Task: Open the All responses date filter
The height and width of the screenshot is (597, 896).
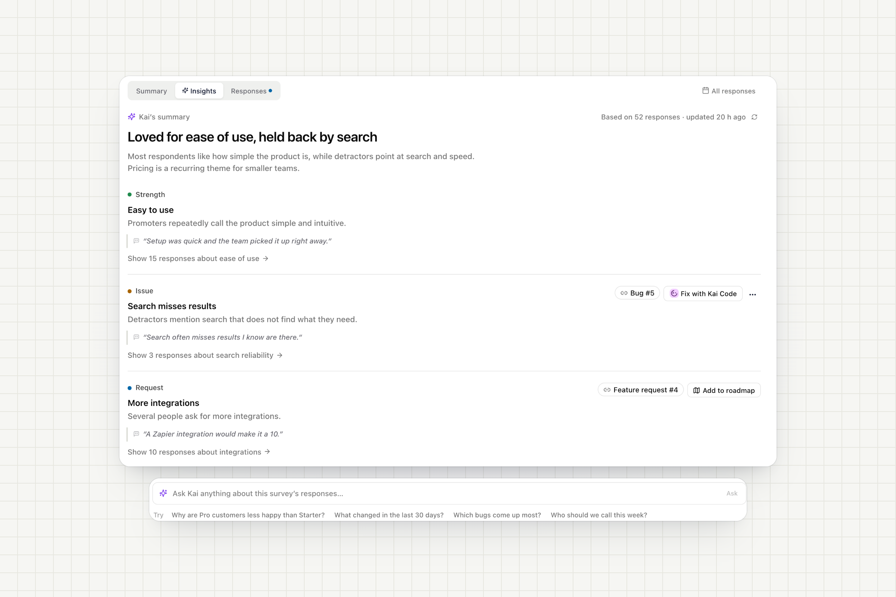Action: [x=728, y=91]
